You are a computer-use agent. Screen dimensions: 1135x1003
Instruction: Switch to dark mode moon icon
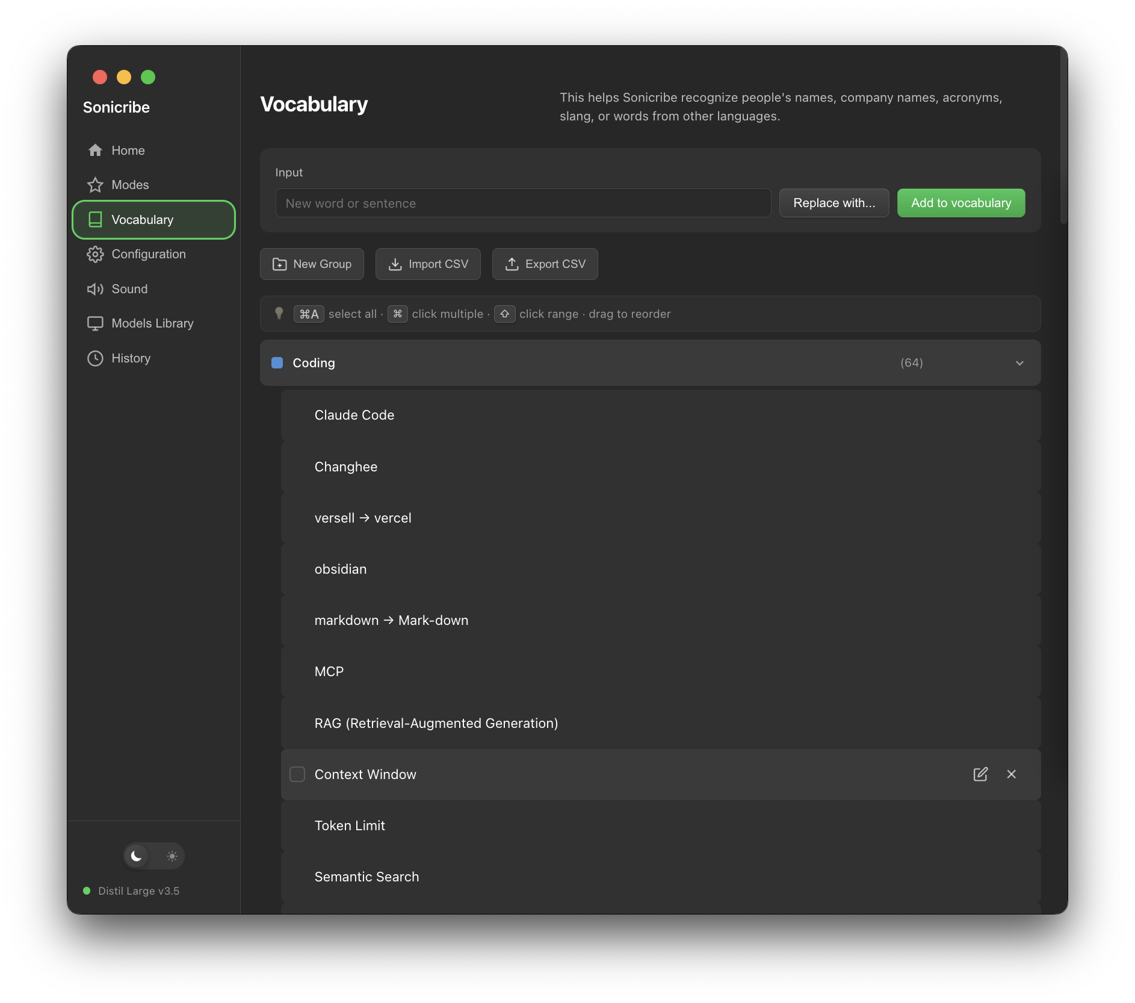click(x=137, y=855)
